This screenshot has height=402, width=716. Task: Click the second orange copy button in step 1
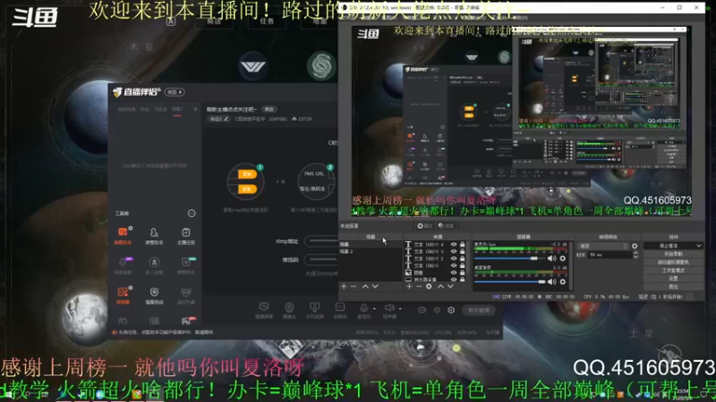(x=247, y=189)
